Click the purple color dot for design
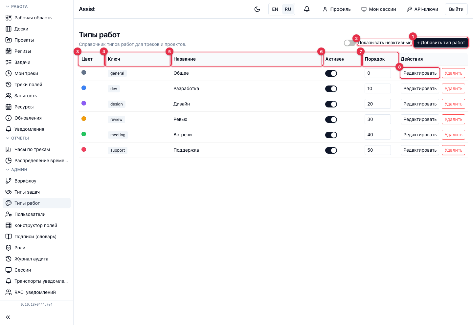Viewport: 473px width, 325px height. tap(84, 103)
